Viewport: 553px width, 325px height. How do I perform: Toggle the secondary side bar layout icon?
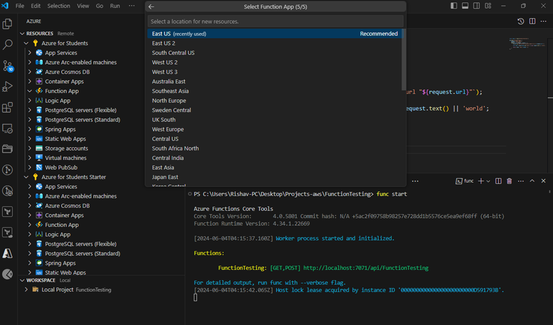(476, 6)
